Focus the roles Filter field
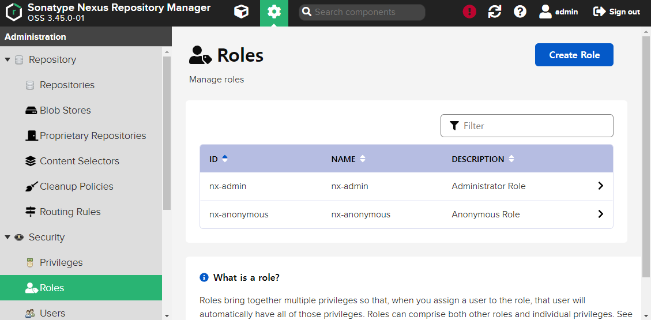The width and height of the screenshot is (651, 320). click(x=527, y=126)
